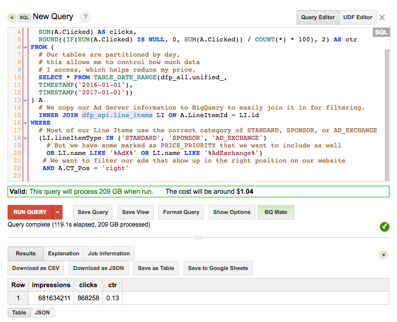Click the plus icon beside results tabs
The image size is (397, 322).
(383, 255)
